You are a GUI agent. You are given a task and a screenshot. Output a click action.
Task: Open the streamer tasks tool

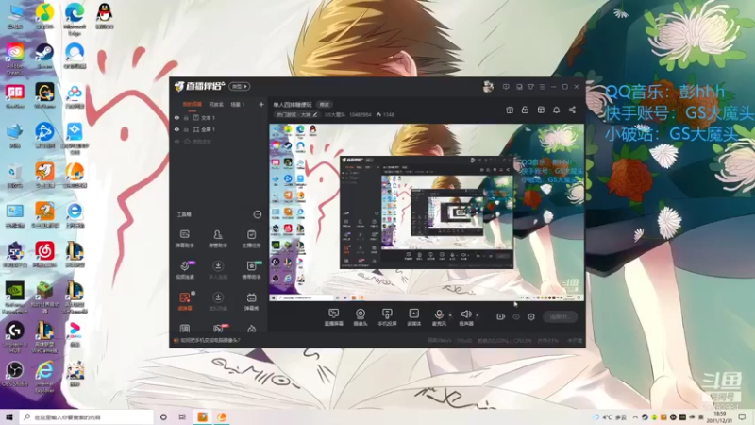(x=251, y=239)
